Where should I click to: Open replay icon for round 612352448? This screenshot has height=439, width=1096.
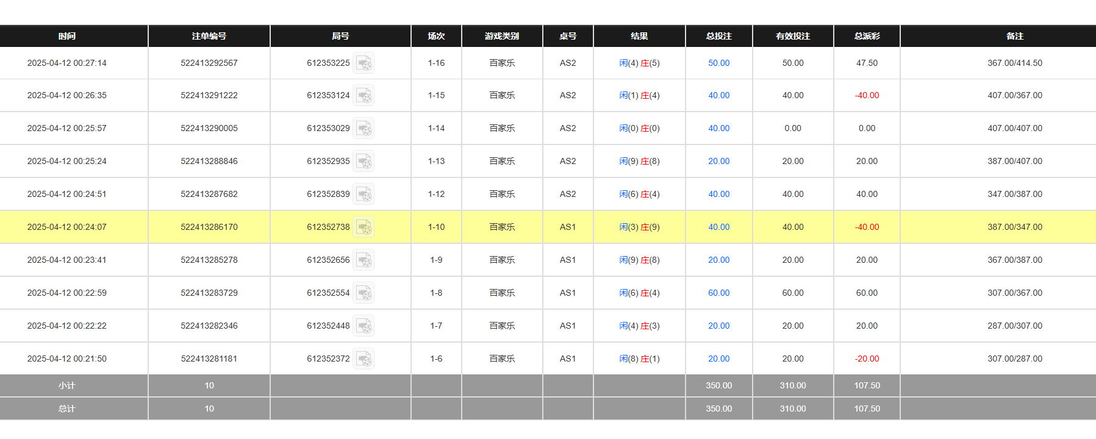pos(364,326)
